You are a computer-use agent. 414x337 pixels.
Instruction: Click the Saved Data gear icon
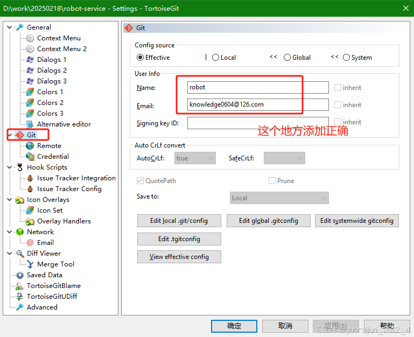click(20, 275)
